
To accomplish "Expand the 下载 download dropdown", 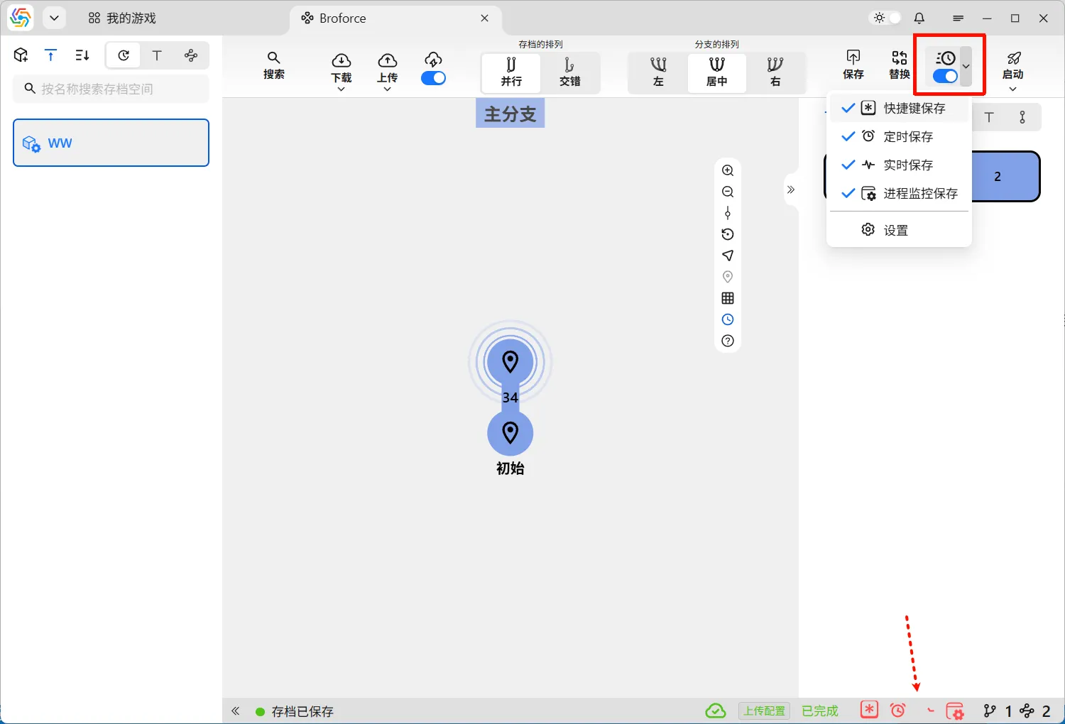I will click(x=341, y=89).
